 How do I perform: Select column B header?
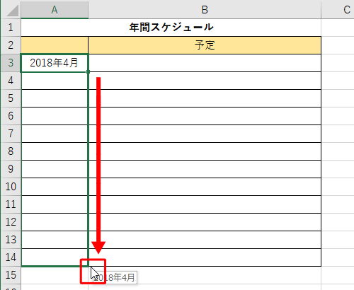point(205,9)
